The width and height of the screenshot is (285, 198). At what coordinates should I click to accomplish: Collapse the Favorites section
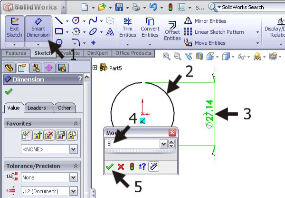[x=75, y=124]
